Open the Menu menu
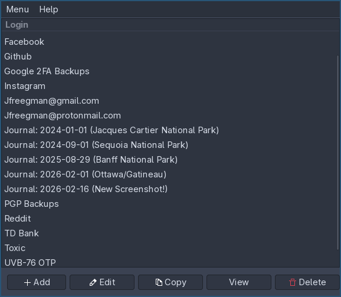Viewport: 341px width, 297px height. [17, 9]
